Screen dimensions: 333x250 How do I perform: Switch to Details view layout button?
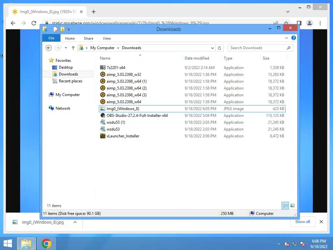(x=285, y=205)
